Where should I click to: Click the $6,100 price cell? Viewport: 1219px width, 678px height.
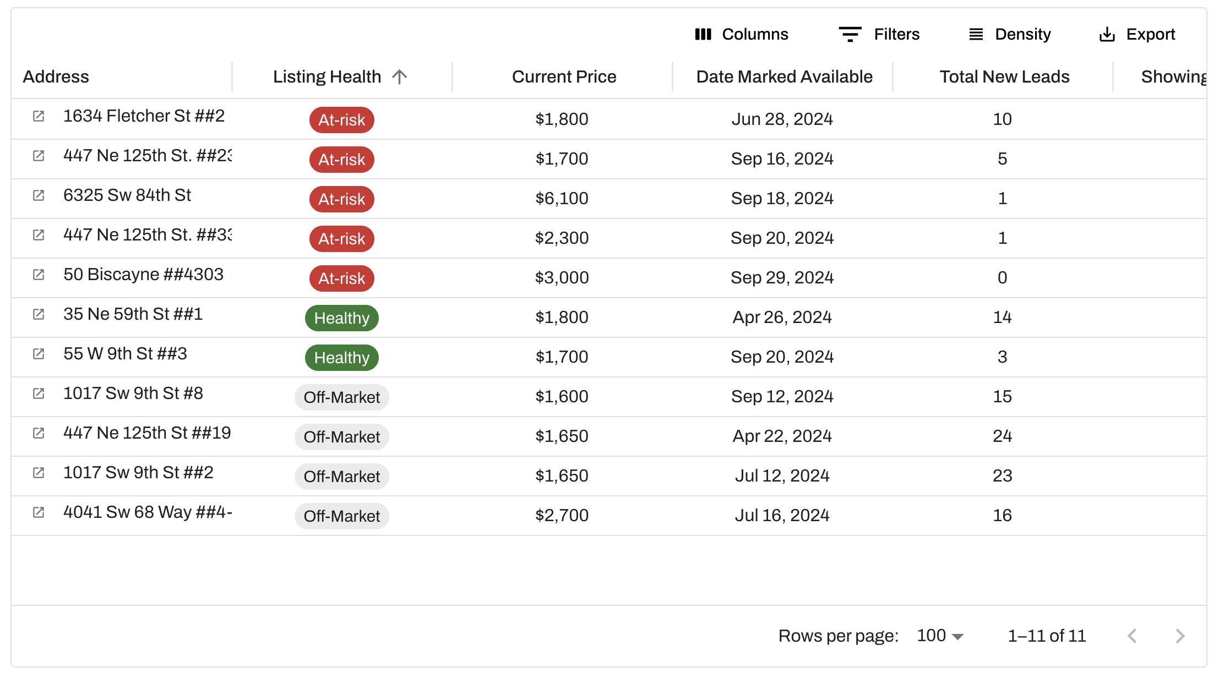(562, 199)
